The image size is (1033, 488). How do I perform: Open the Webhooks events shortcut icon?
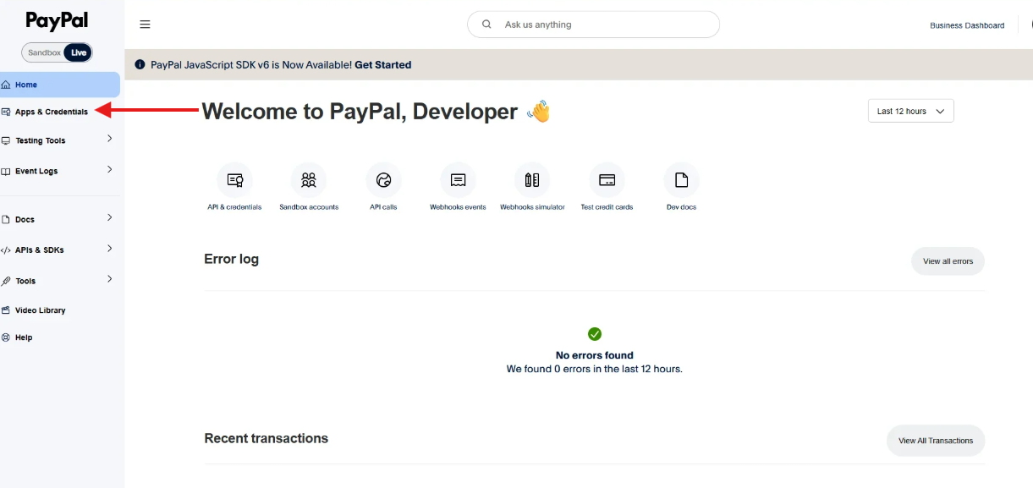pos(458,180)
